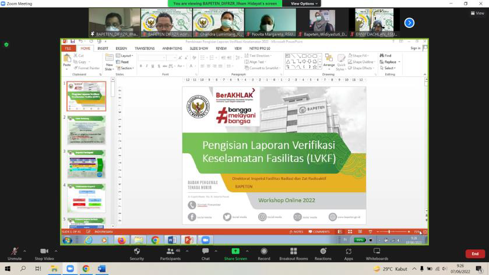Start recording with the Record icon
Image resolution: width=489 pixels, height=275 pixels.
tap(264, 252)
